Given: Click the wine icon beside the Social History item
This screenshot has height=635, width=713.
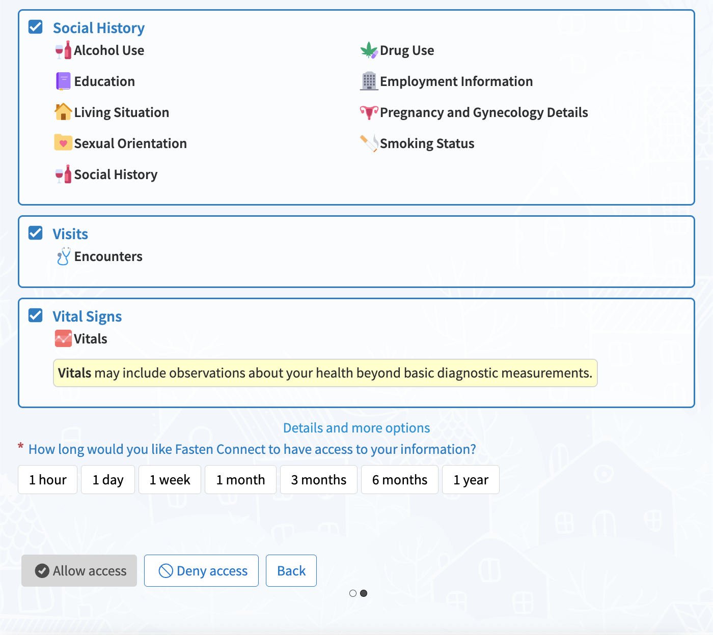Looking at the screenshot, I should click(x=63, y=175).
